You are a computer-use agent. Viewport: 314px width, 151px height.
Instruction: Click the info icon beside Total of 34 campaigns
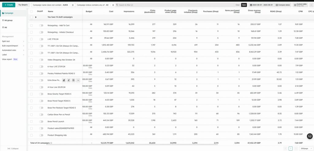click(x=51, y=143)
